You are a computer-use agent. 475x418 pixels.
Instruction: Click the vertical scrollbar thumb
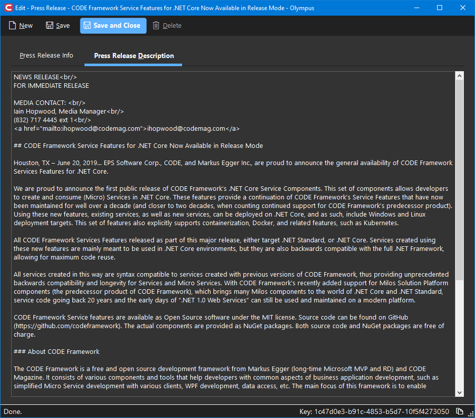tap(459, 180)
